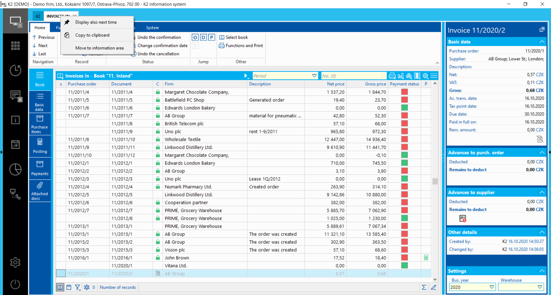Click the edit pencil icon in status bar

coord(434,287)
